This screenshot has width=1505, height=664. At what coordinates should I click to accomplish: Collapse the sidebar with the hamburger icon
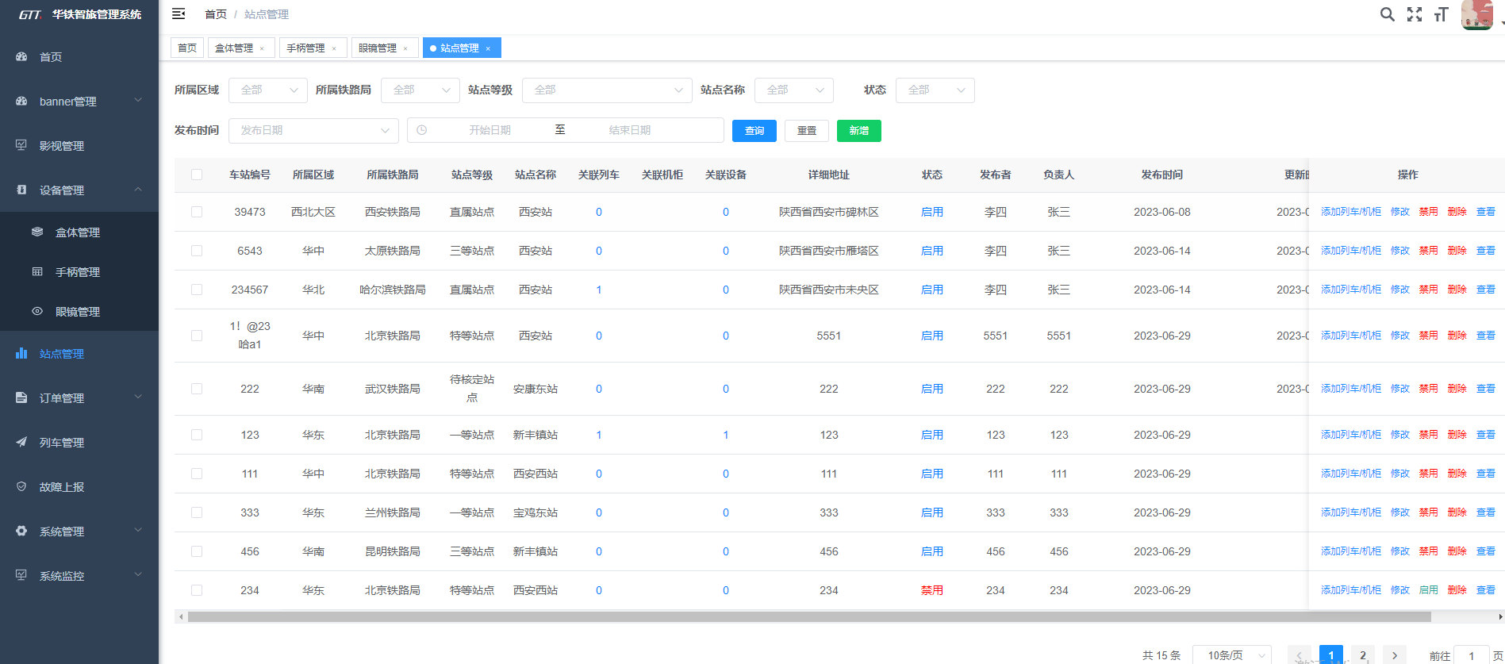tap(179, 13)
